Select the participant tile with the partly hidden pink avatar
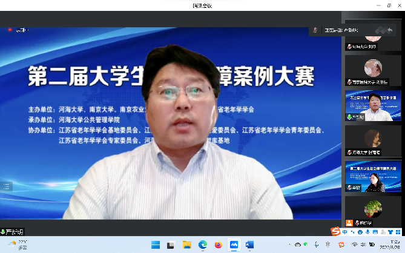 click(373, 35)
